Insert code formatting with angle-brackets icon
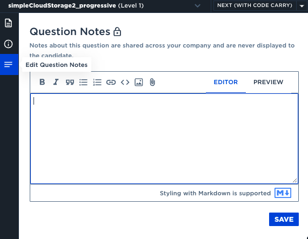The height and width of the screenshot is (239, 308). 125,82
